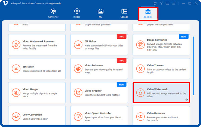Click 'Create customized 3D video from 2D' text
This screenshot has width=201, height=127.
coord(42,71)
